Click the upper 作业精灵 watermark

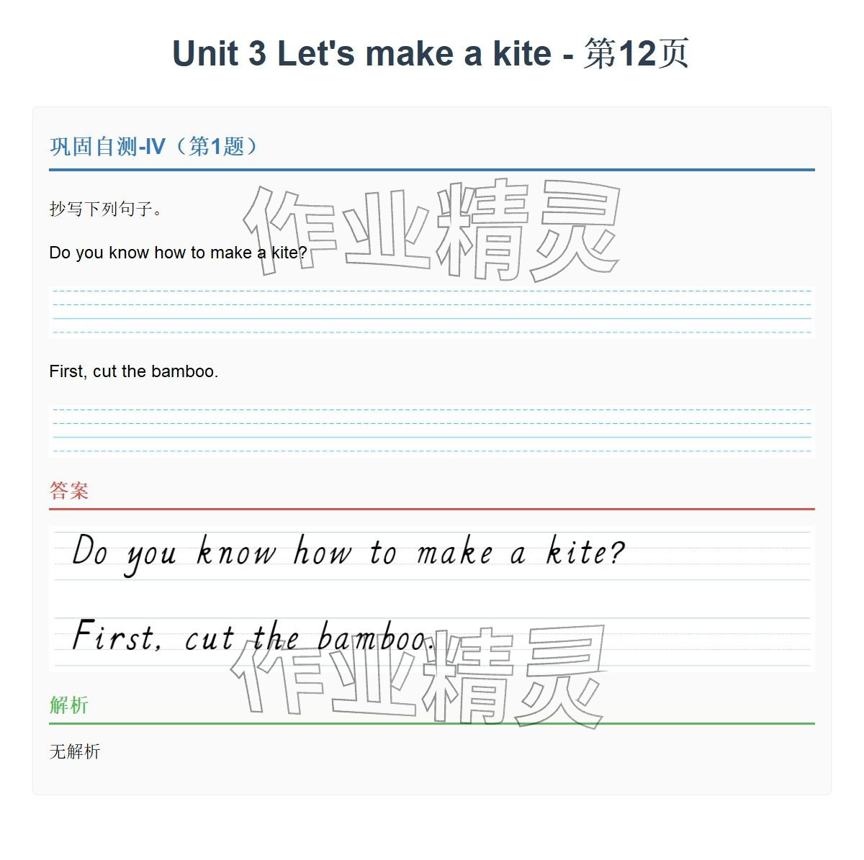[x=432, y=229]
